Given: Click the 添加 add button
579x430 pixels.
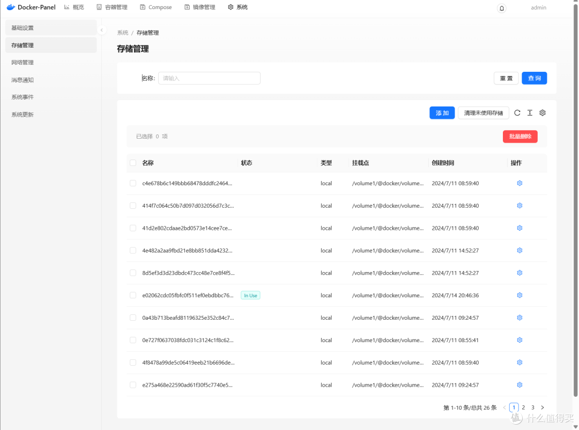Looking at the screenshot, I should tap(442, 112).
